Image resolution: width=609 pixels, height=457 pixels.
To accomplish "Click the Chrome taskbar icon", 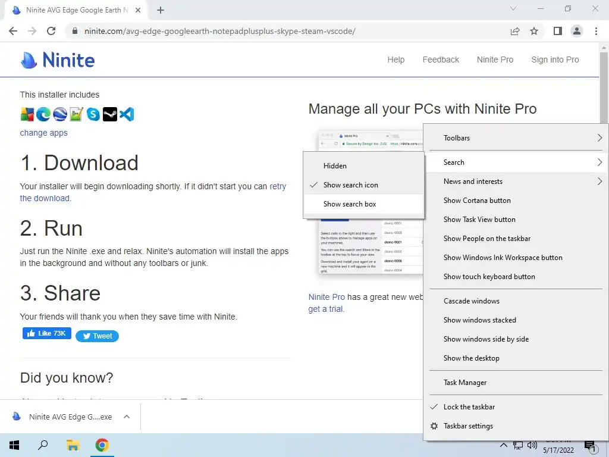I will coord(102,445).
